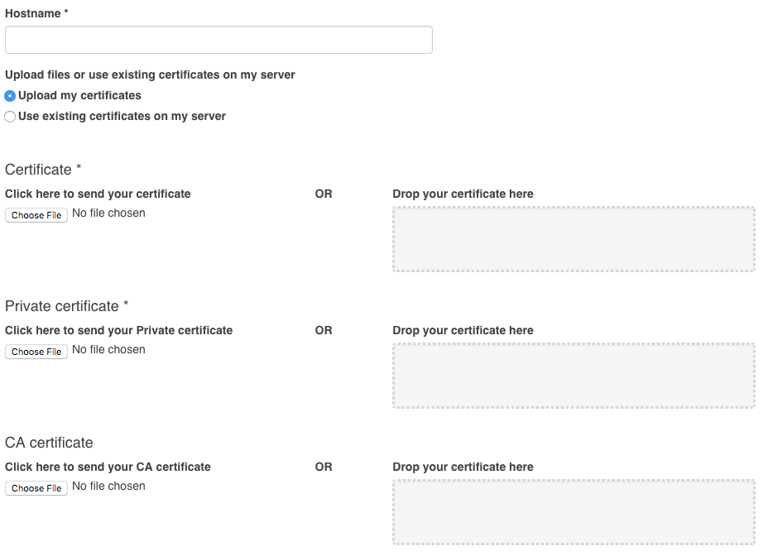Click the Private certificate drop zone

[x=573, y=376]
